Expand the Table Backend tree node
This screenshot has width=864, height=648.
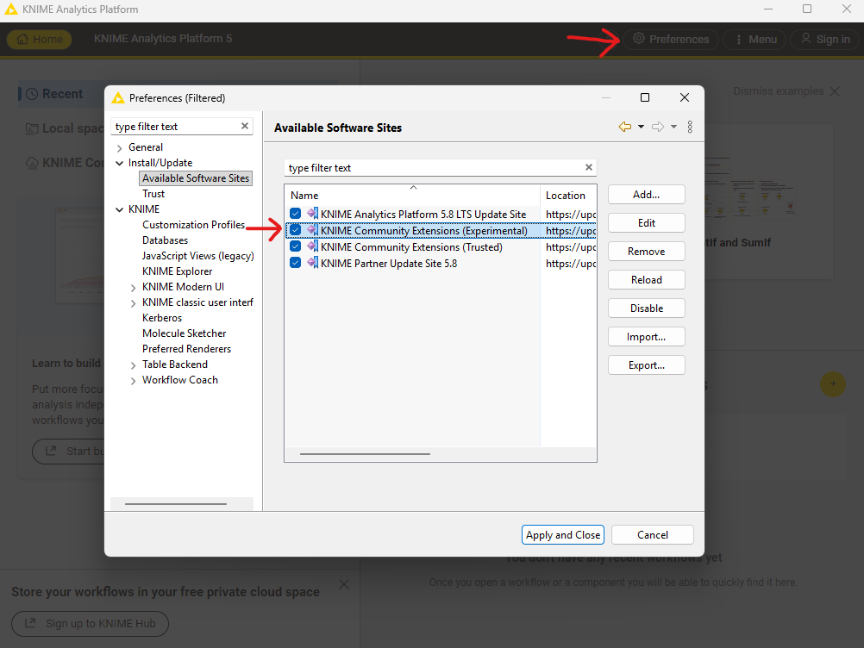pyautogui.click(x=134, y=364)
